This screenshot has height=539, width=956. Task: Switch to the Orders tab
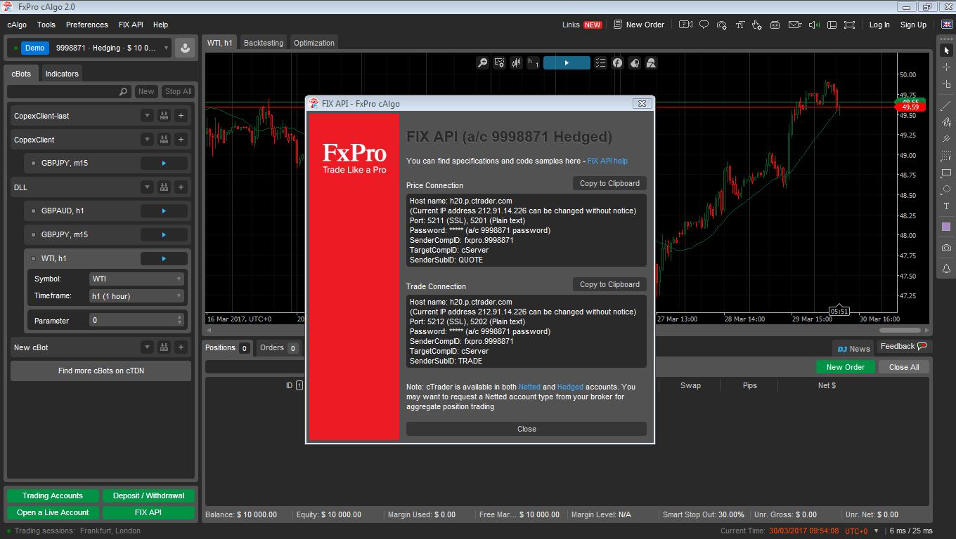279,347
